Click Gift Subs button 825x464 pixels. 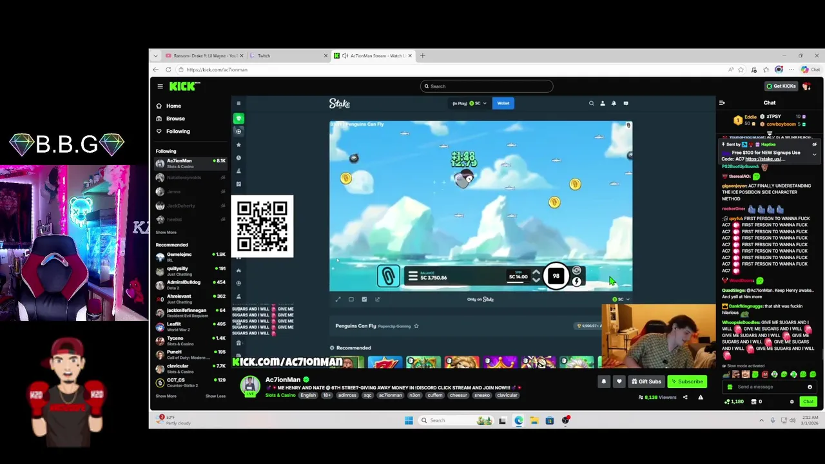pos(646,382)
